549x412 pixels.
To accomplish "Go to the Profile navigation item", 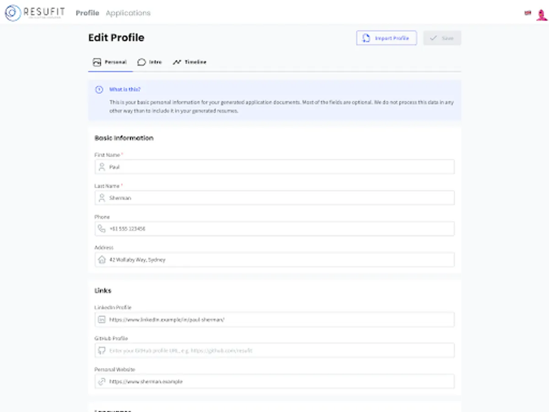I will [x=87, y=13].
